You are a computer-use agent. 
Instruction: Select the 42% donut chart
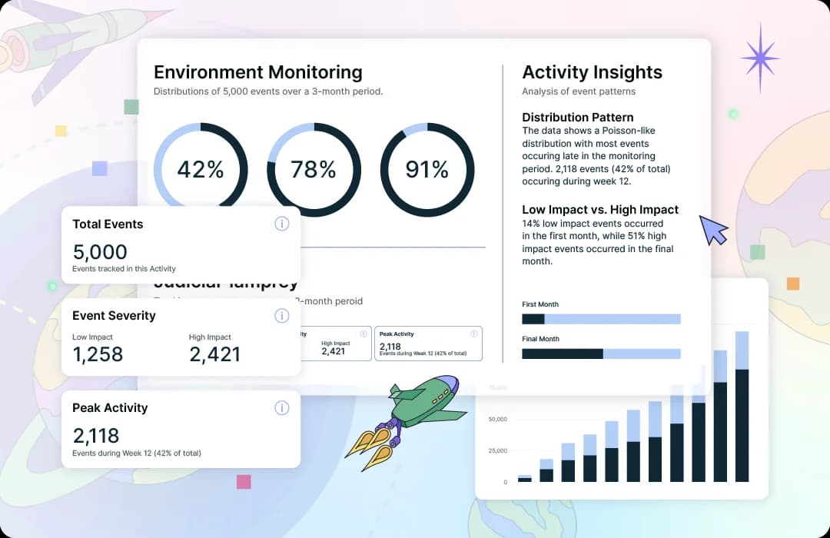tap(201, 169)
